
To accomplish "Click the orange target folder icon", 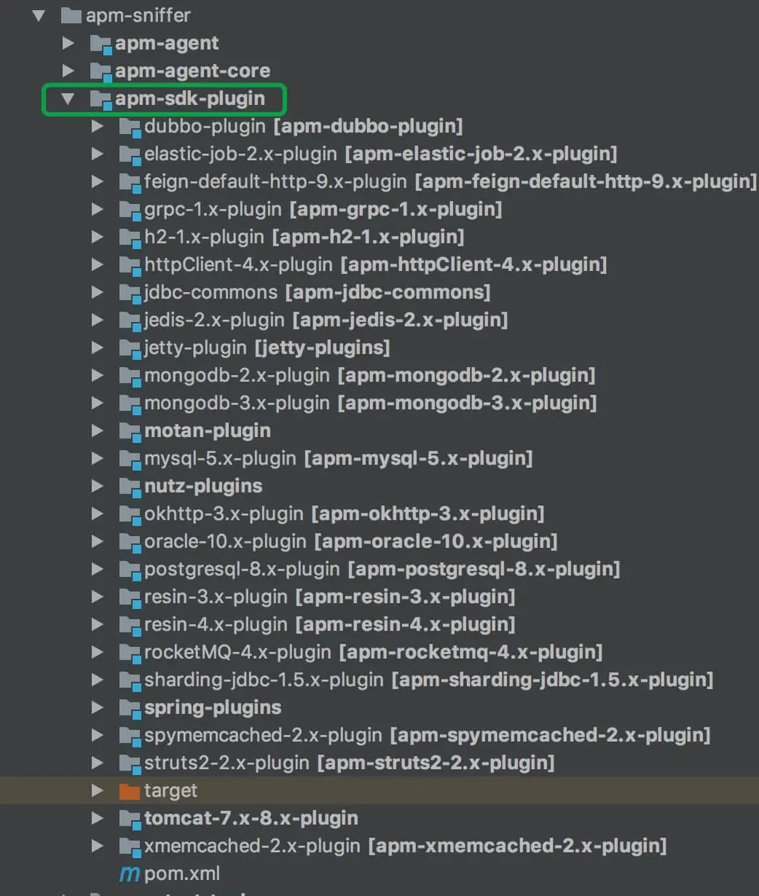I will 129,790.
